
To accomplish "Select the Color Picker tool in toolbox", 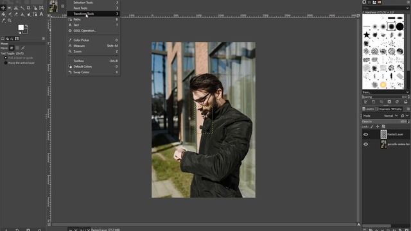I will coord(3,21).
